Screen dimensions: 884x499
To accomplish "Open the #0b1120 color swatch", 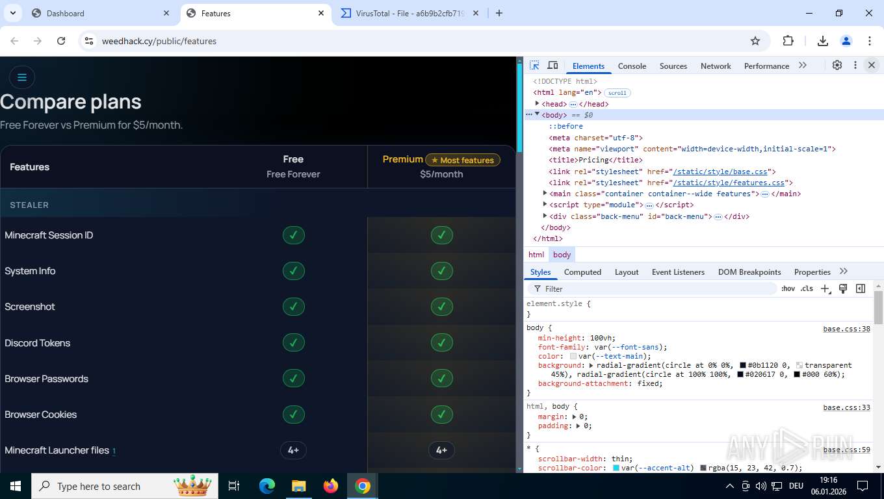I will (743, 365).
